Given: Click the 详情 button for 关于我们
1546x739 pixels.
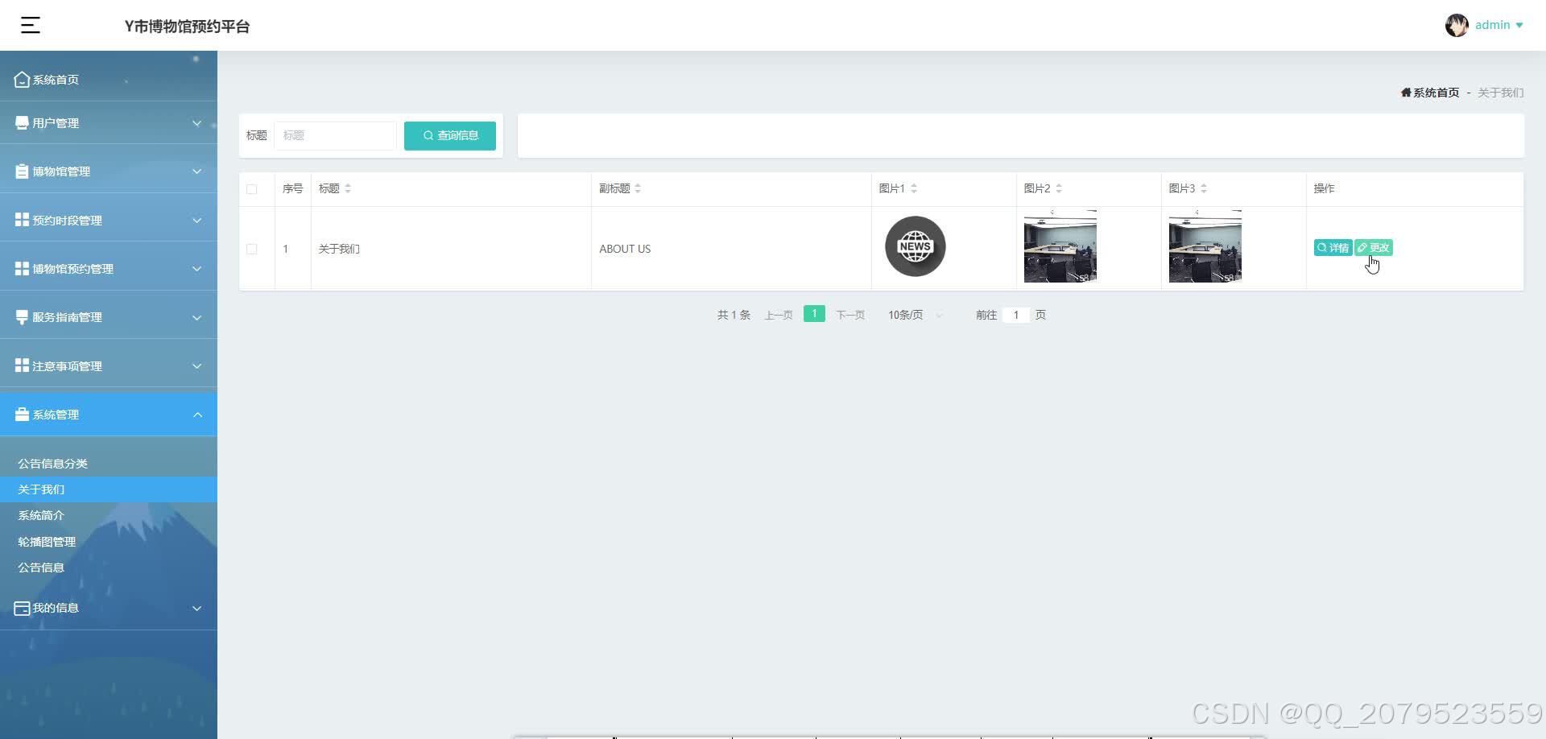Looking at the screenshot, I should (1333, 248).
